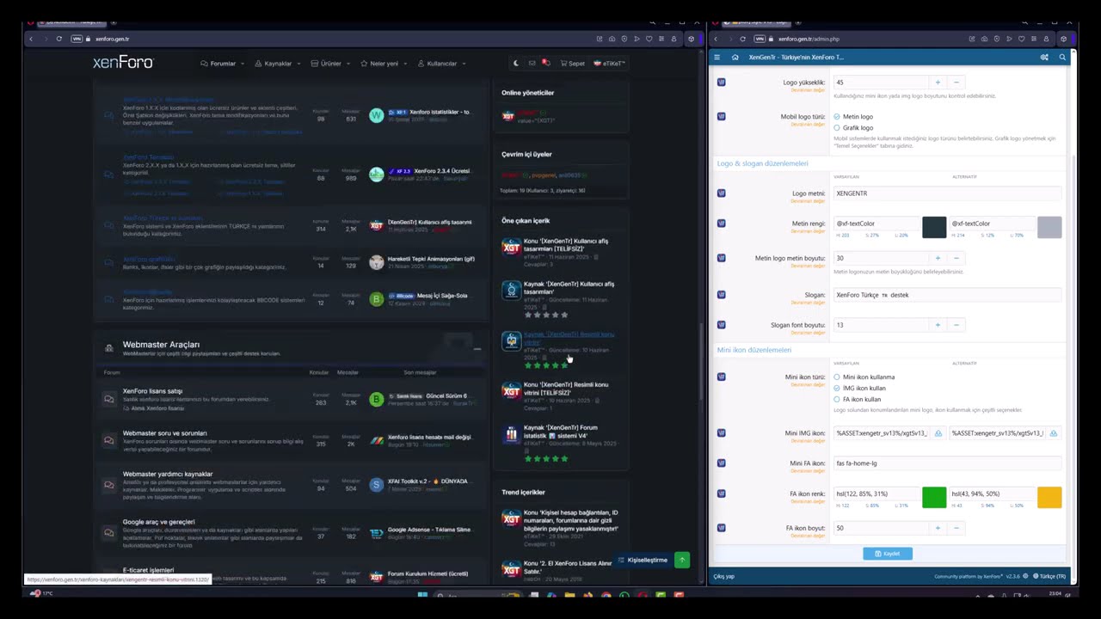Toggle dark mode moon icon in forum header
Image resolution: width=1101 pixels, height=619 pixels.
tap(516, 63)
